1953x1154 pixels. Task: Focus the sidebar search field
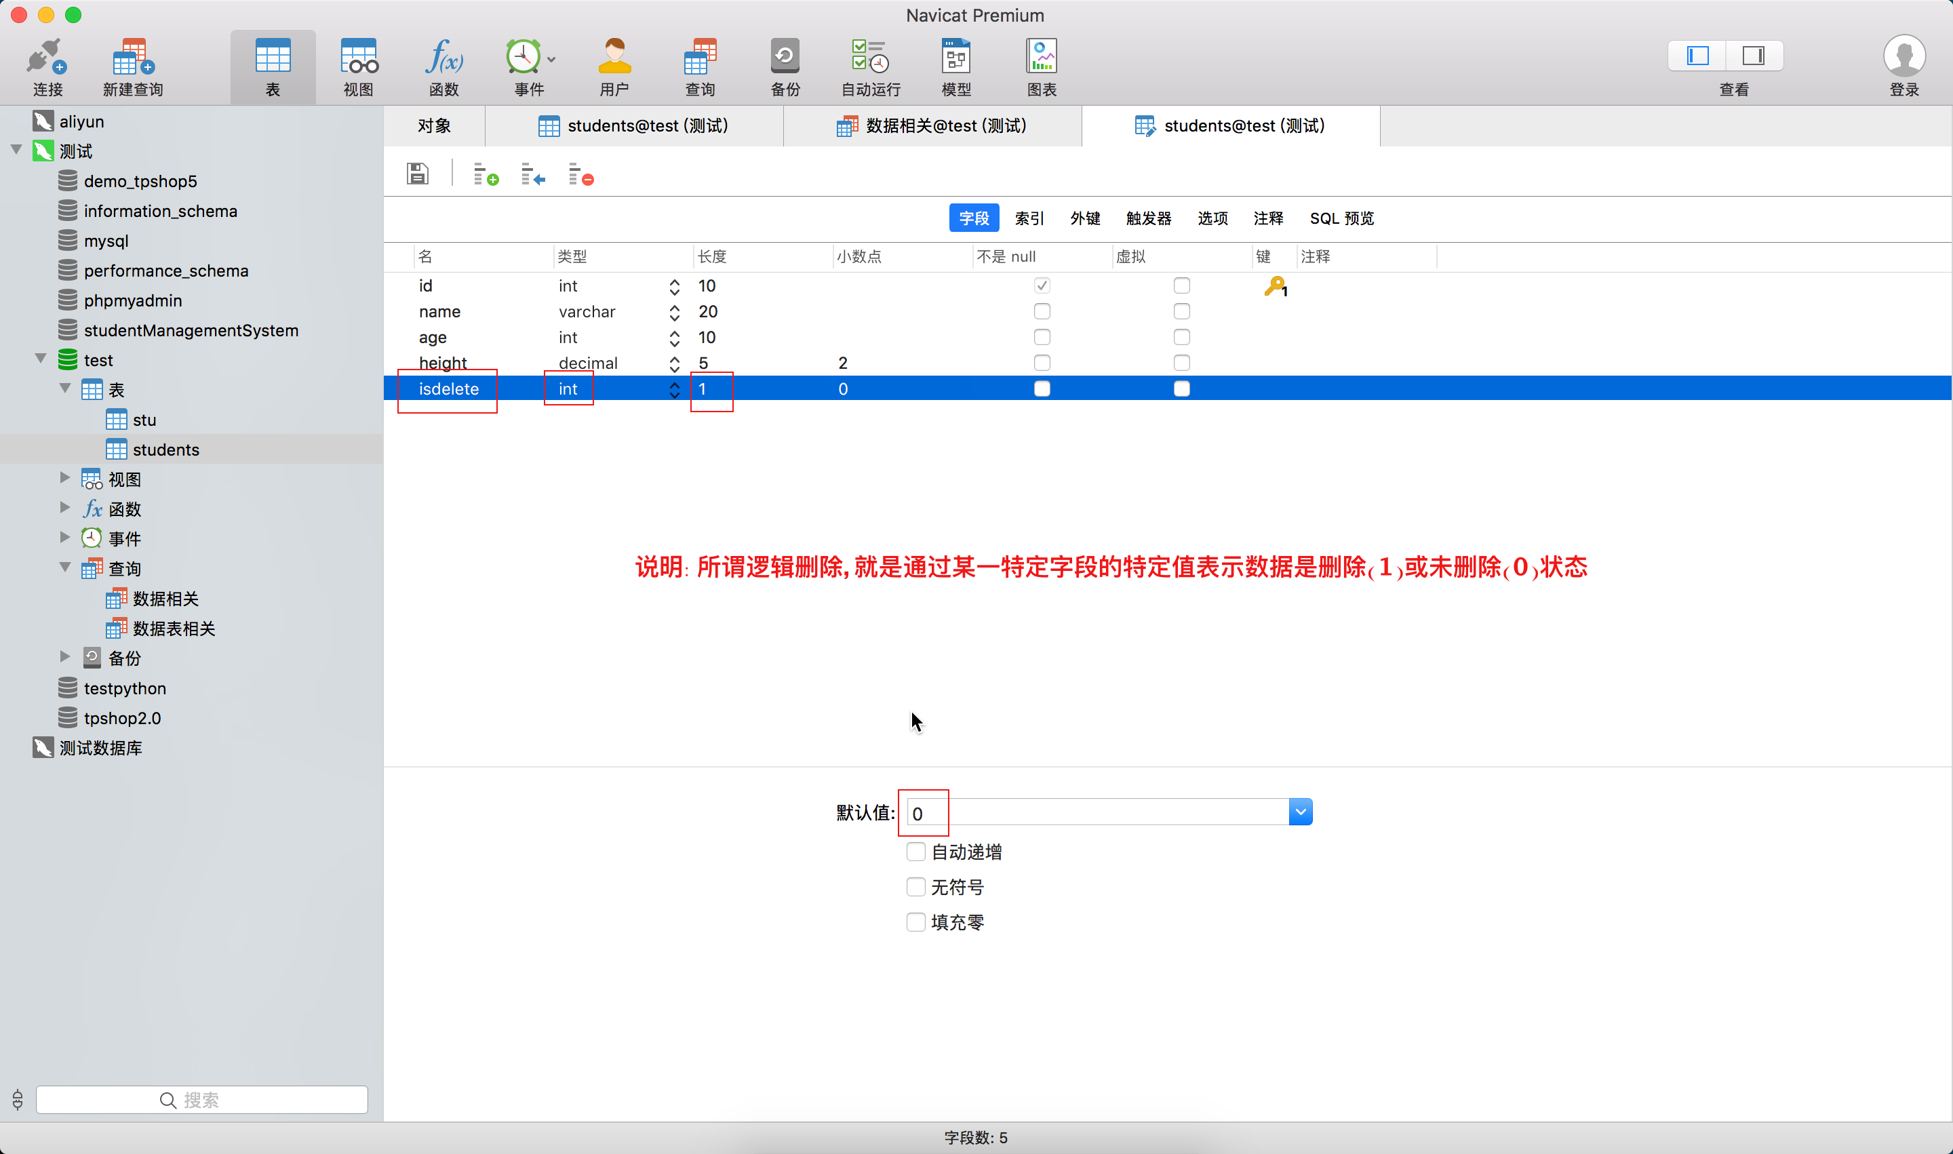point(201,1100)
